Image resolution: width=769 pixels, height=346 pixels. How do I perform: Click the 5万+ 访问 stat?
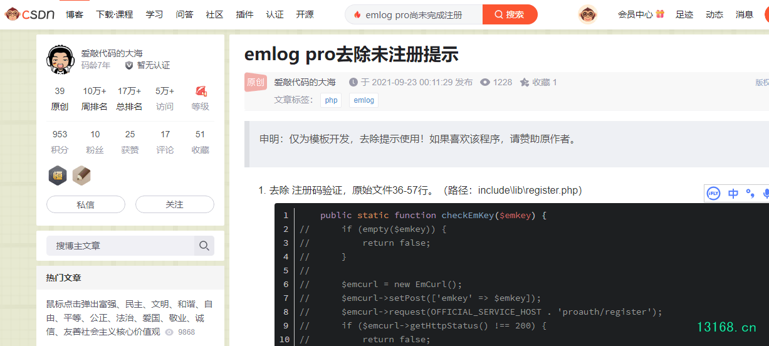(165, 98)
